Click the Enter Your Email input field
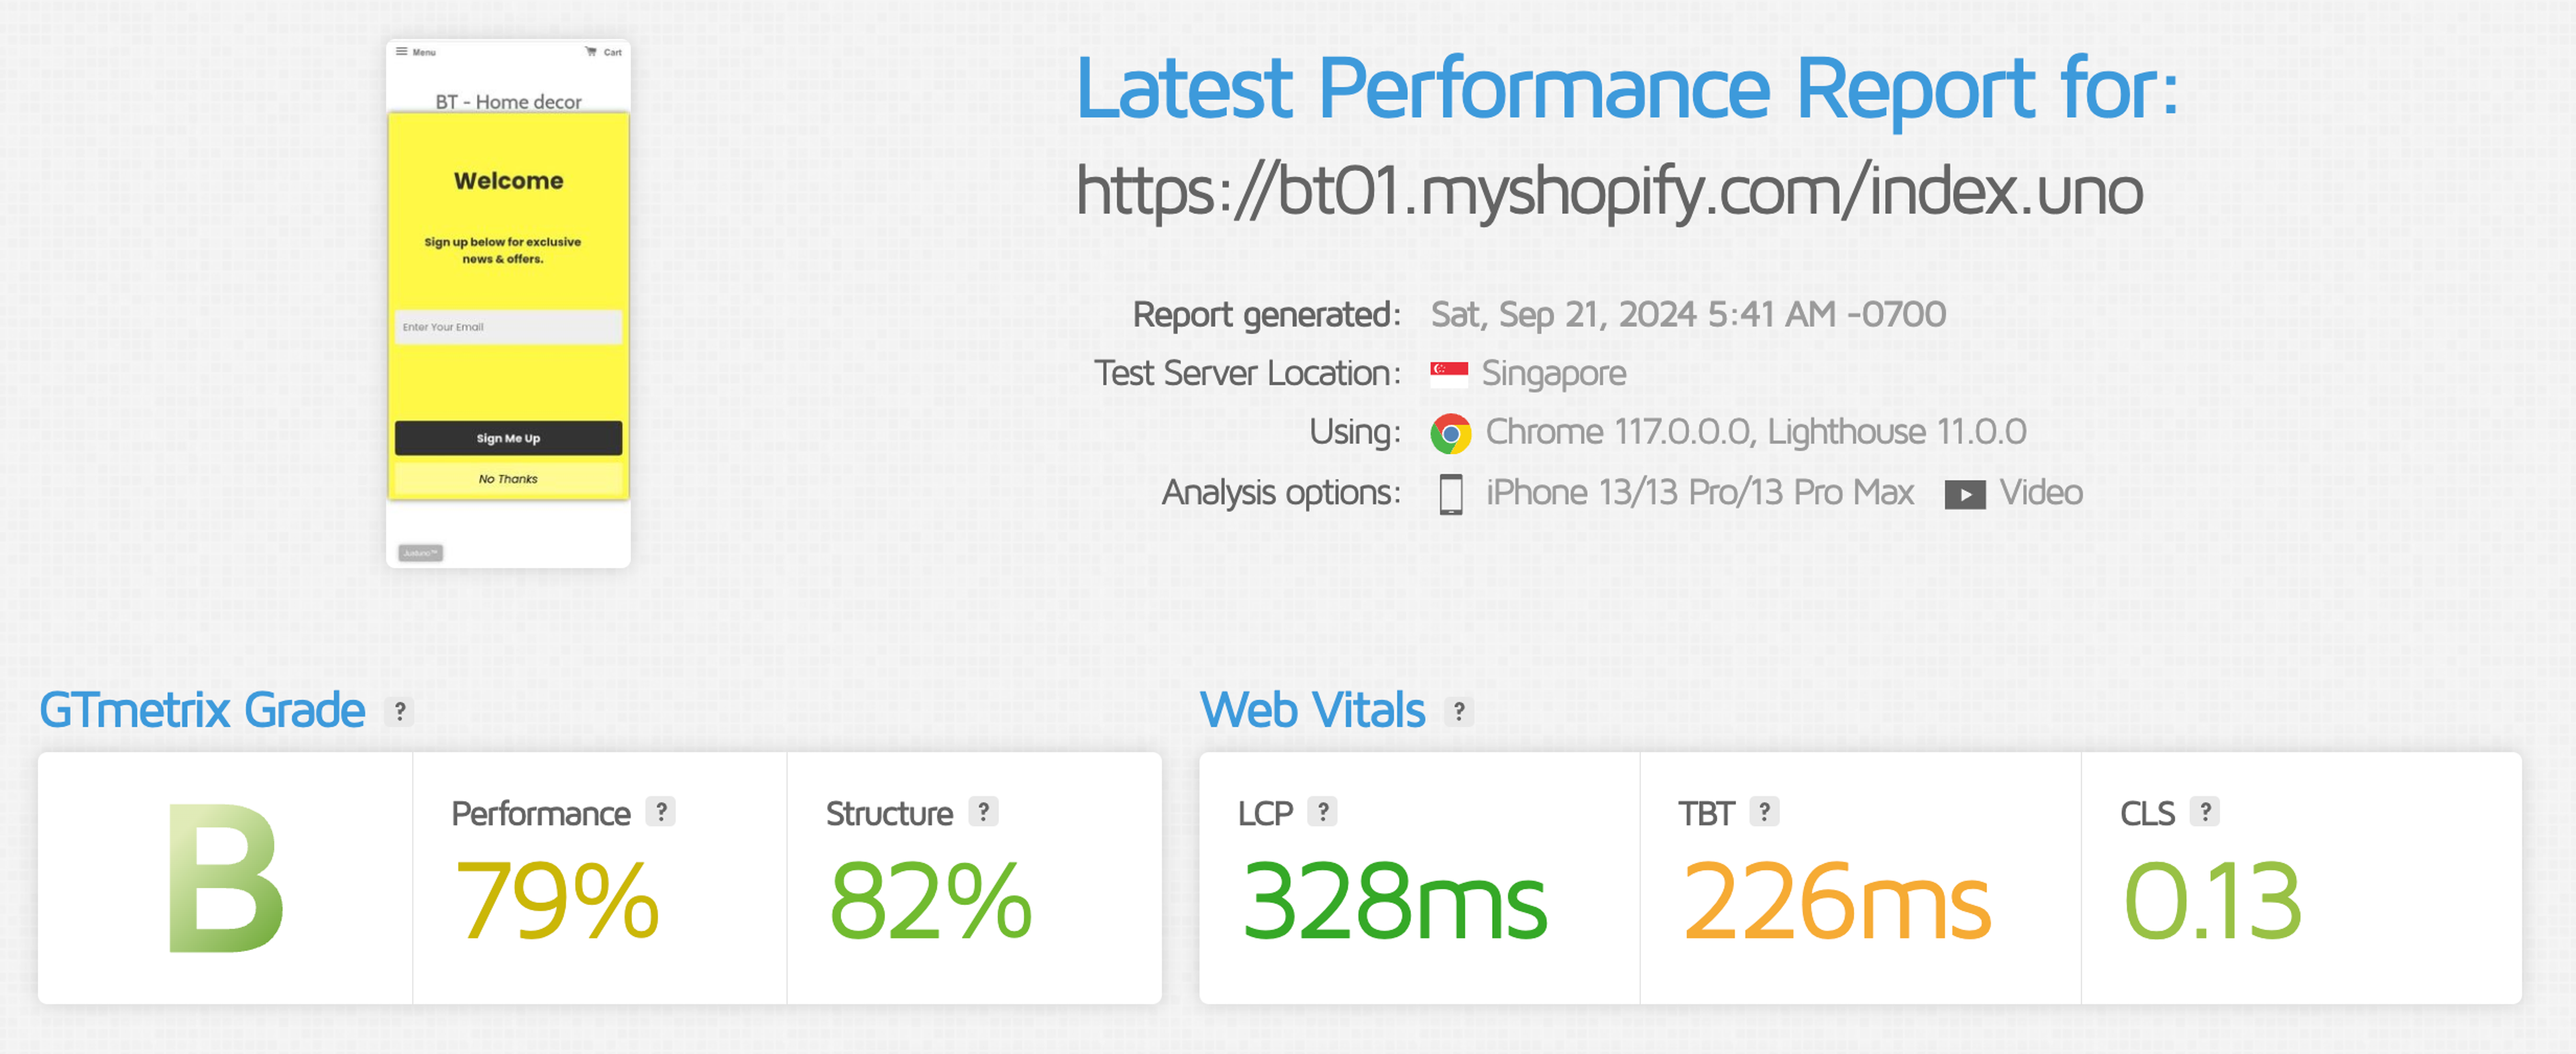The image size is (2576, 1054). (x=508, y=327)
